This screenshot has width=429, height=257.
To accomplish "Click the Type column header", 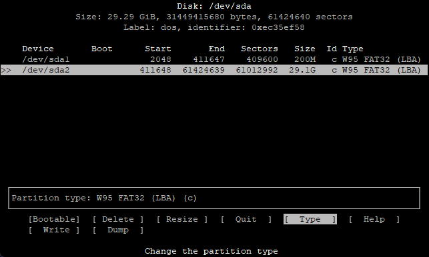I will pos(353,49).
